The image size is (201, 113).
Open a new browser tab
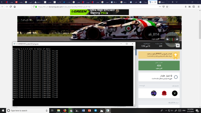tap(172, 2)
